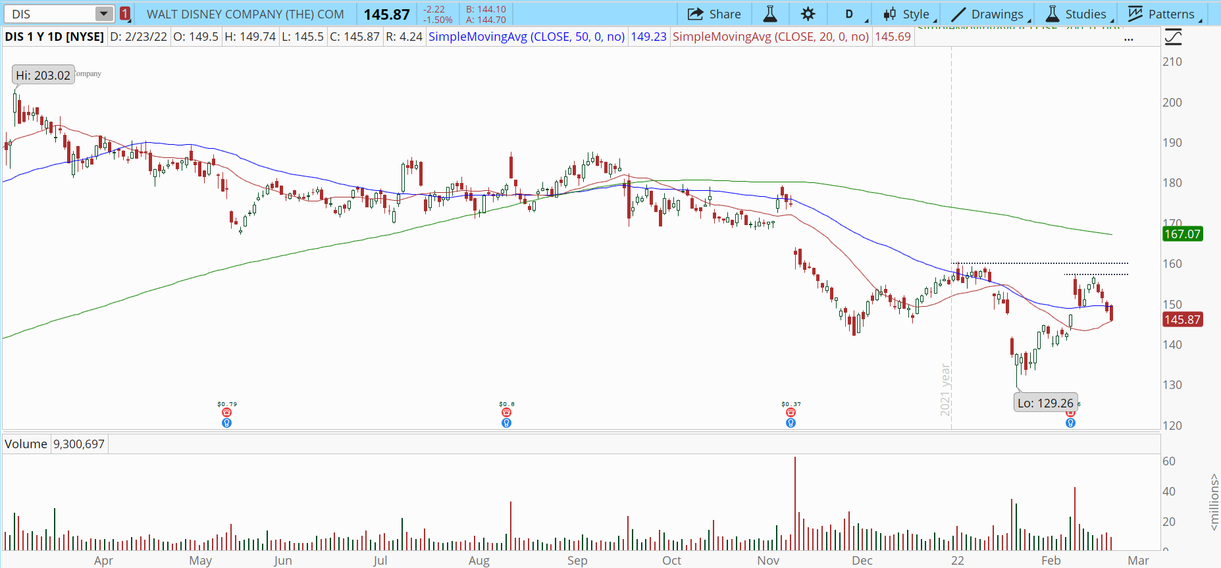Click the $0.37 earnings label
This screenshot has height=568, width=1221.
tap(791, 404)
